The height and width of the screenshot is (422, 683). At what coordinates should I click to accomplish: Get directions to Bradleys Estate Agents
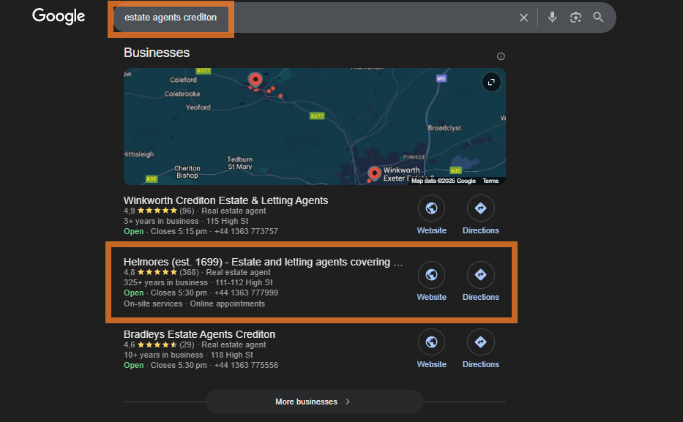click(480, 342)
